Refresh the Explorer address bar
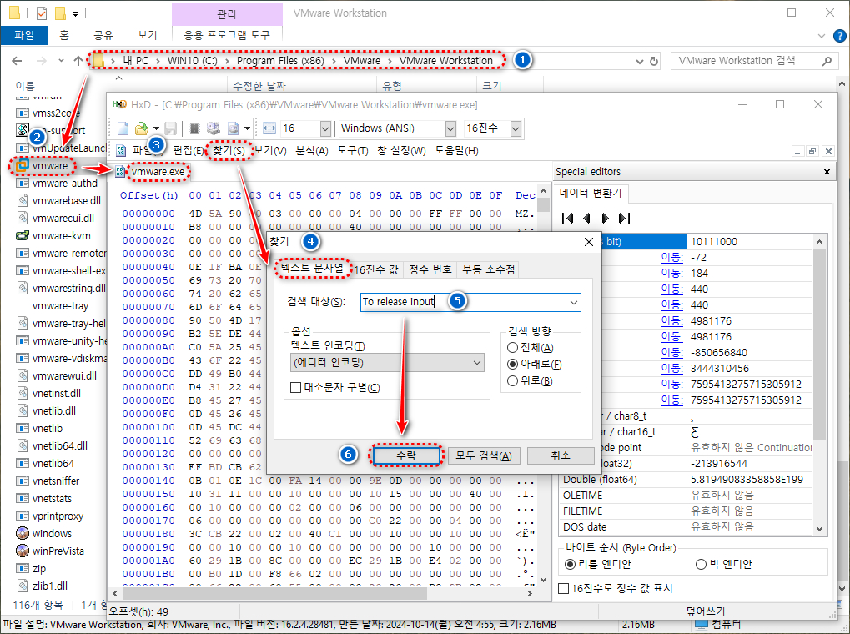The width and height of the screenshot is (850, 634). [654, 61]
